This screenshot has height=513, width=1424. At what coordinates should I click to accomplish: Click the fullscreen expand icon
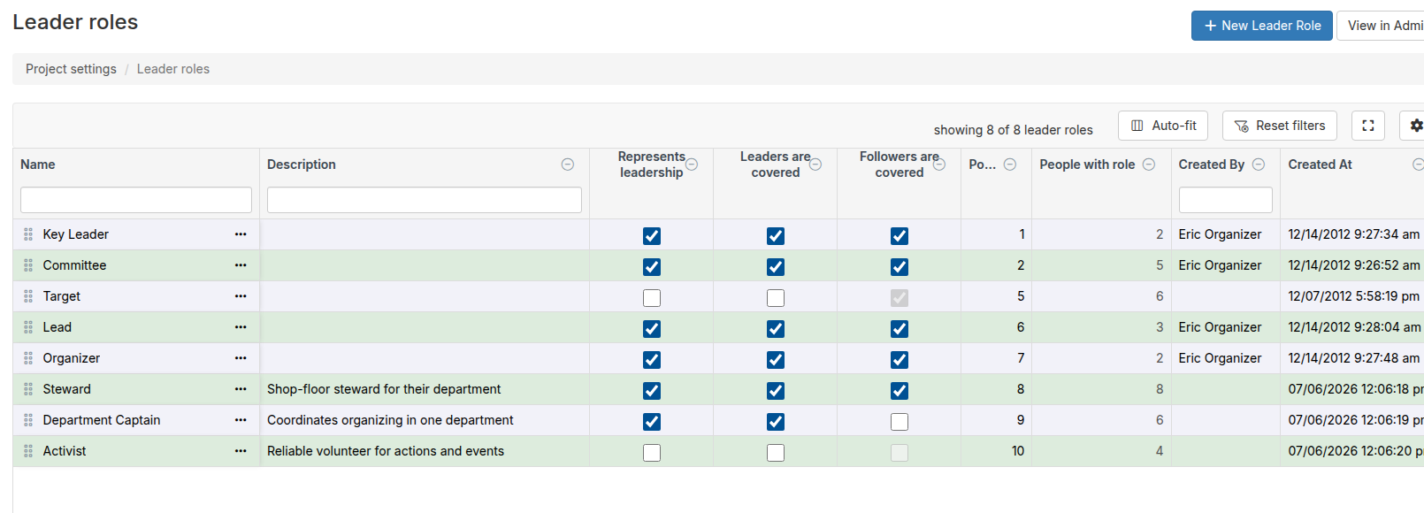pos(1367,126)
